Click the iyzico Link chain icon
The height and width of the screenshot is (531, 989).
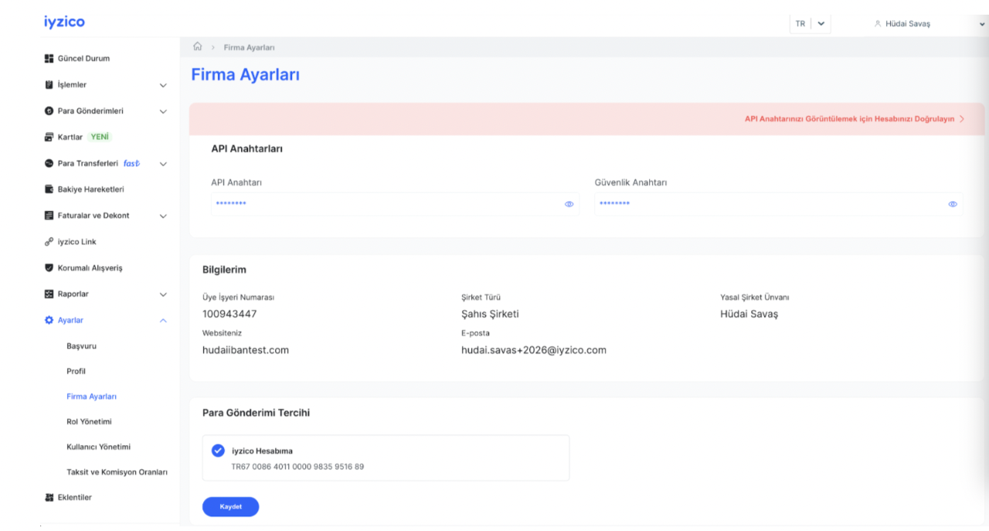[49, 242]
